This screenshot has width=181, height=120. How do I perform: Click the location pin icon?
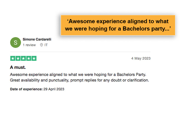(x=41, y=45)
